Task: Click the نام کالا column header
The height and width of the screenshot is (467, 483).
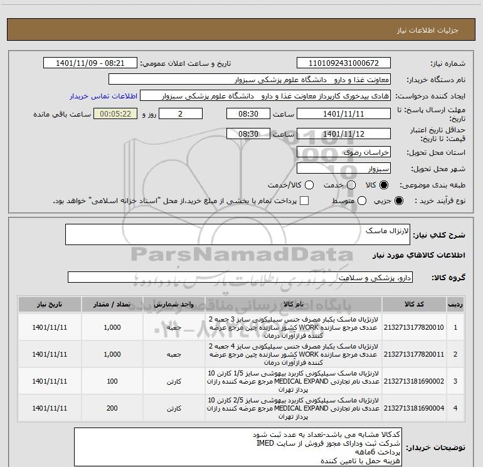Action: (x=294, y=304)
